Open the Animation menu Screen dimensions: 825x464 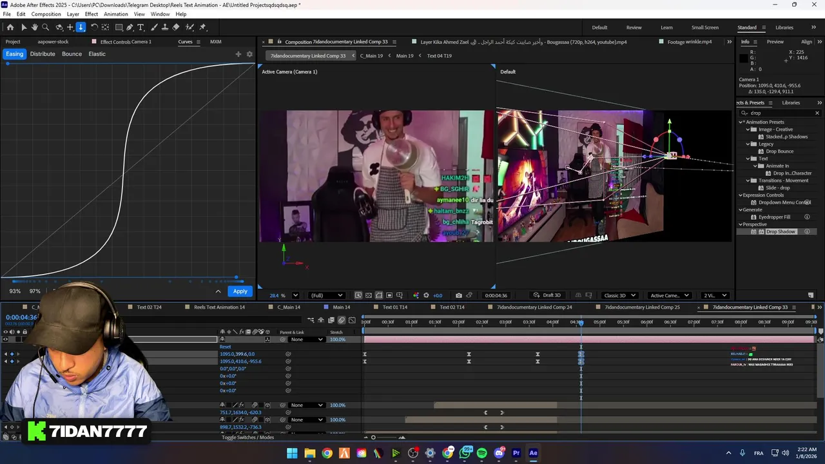(116, 14)
